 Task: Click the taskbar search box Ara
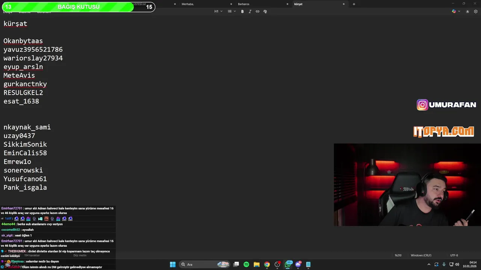click(x=204, y=264)
